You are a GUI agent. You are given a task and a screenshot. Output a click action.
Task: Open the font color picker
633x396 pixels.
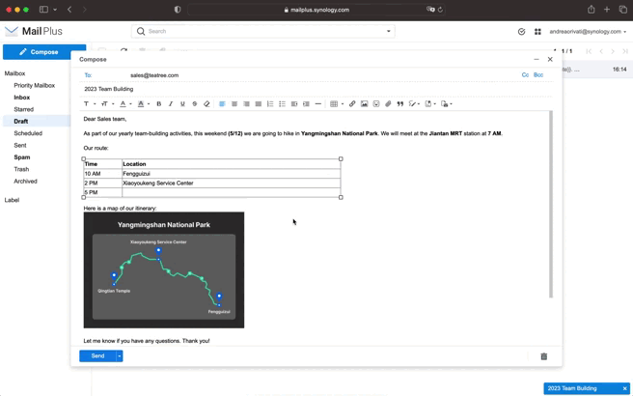[124, 104]
